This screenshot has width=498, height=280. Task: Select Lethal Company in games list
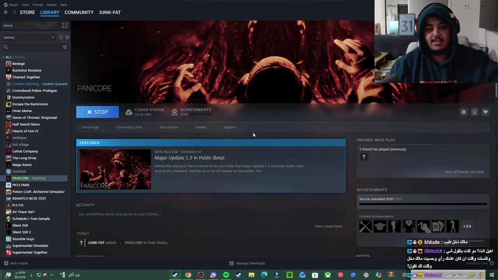point(25,151)
